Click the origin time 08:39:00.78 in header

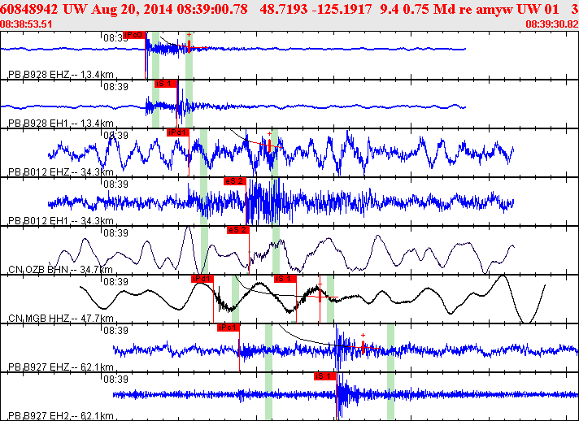point(212,9)
